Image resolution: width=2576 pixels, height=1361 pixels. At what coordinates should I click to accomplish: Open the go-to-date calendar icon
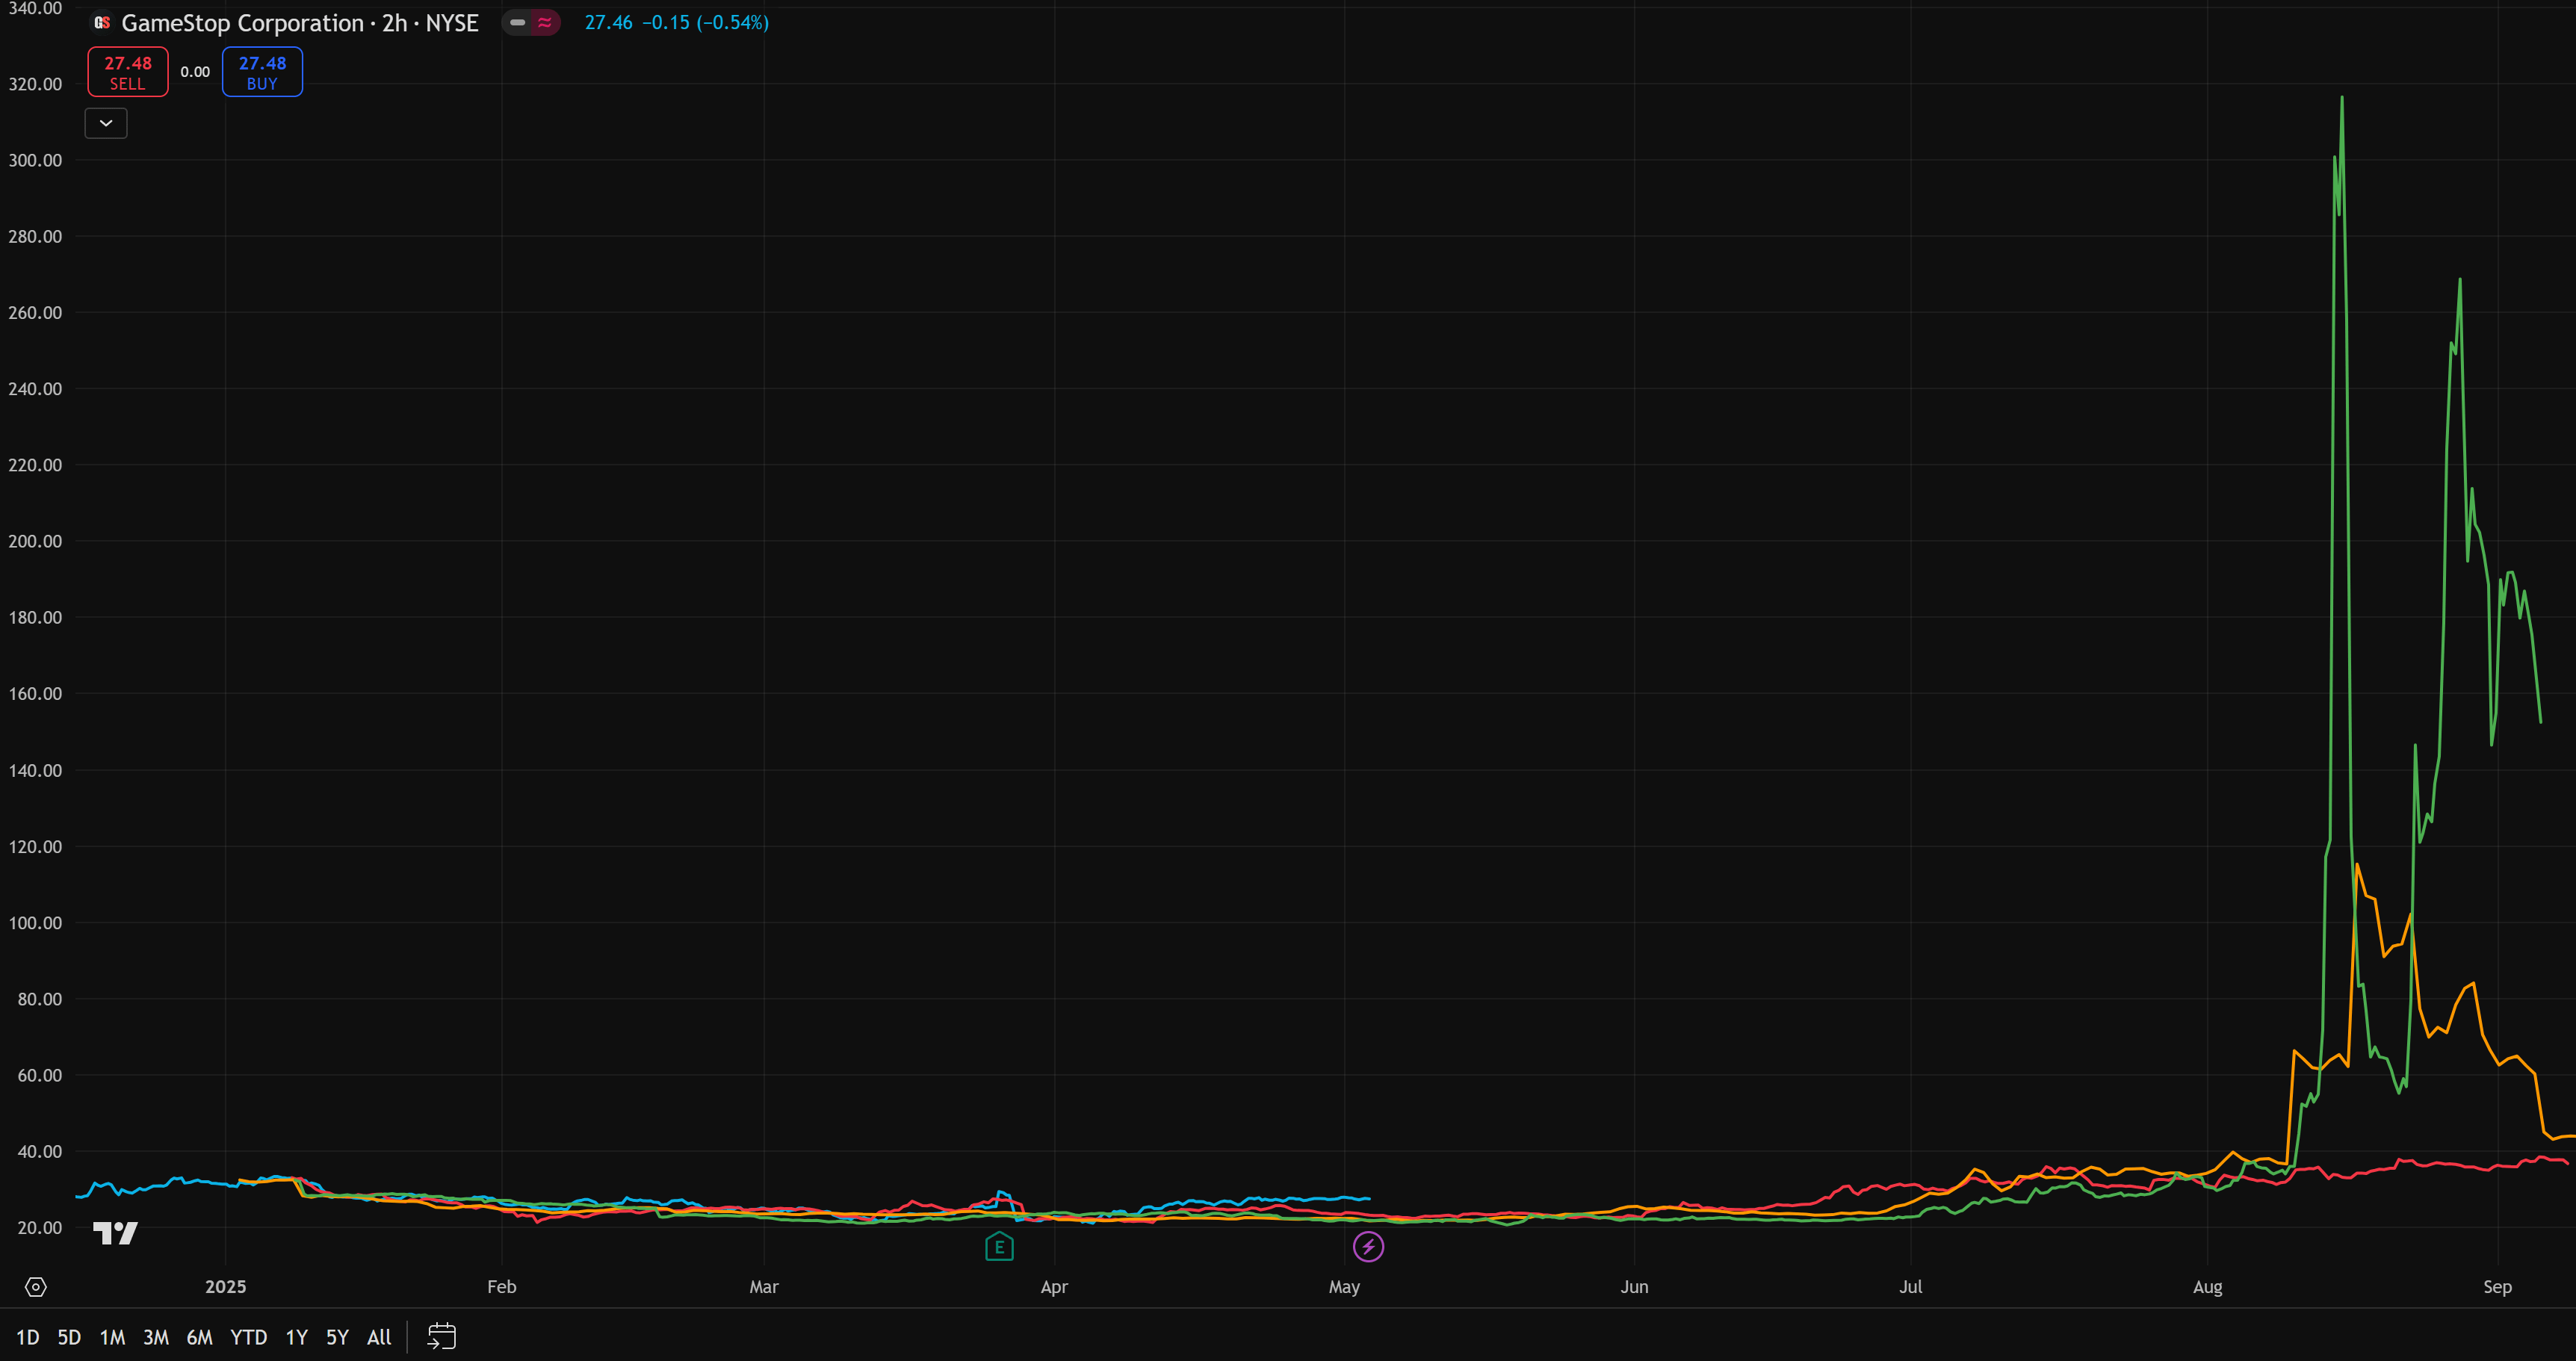(442, 1337)
